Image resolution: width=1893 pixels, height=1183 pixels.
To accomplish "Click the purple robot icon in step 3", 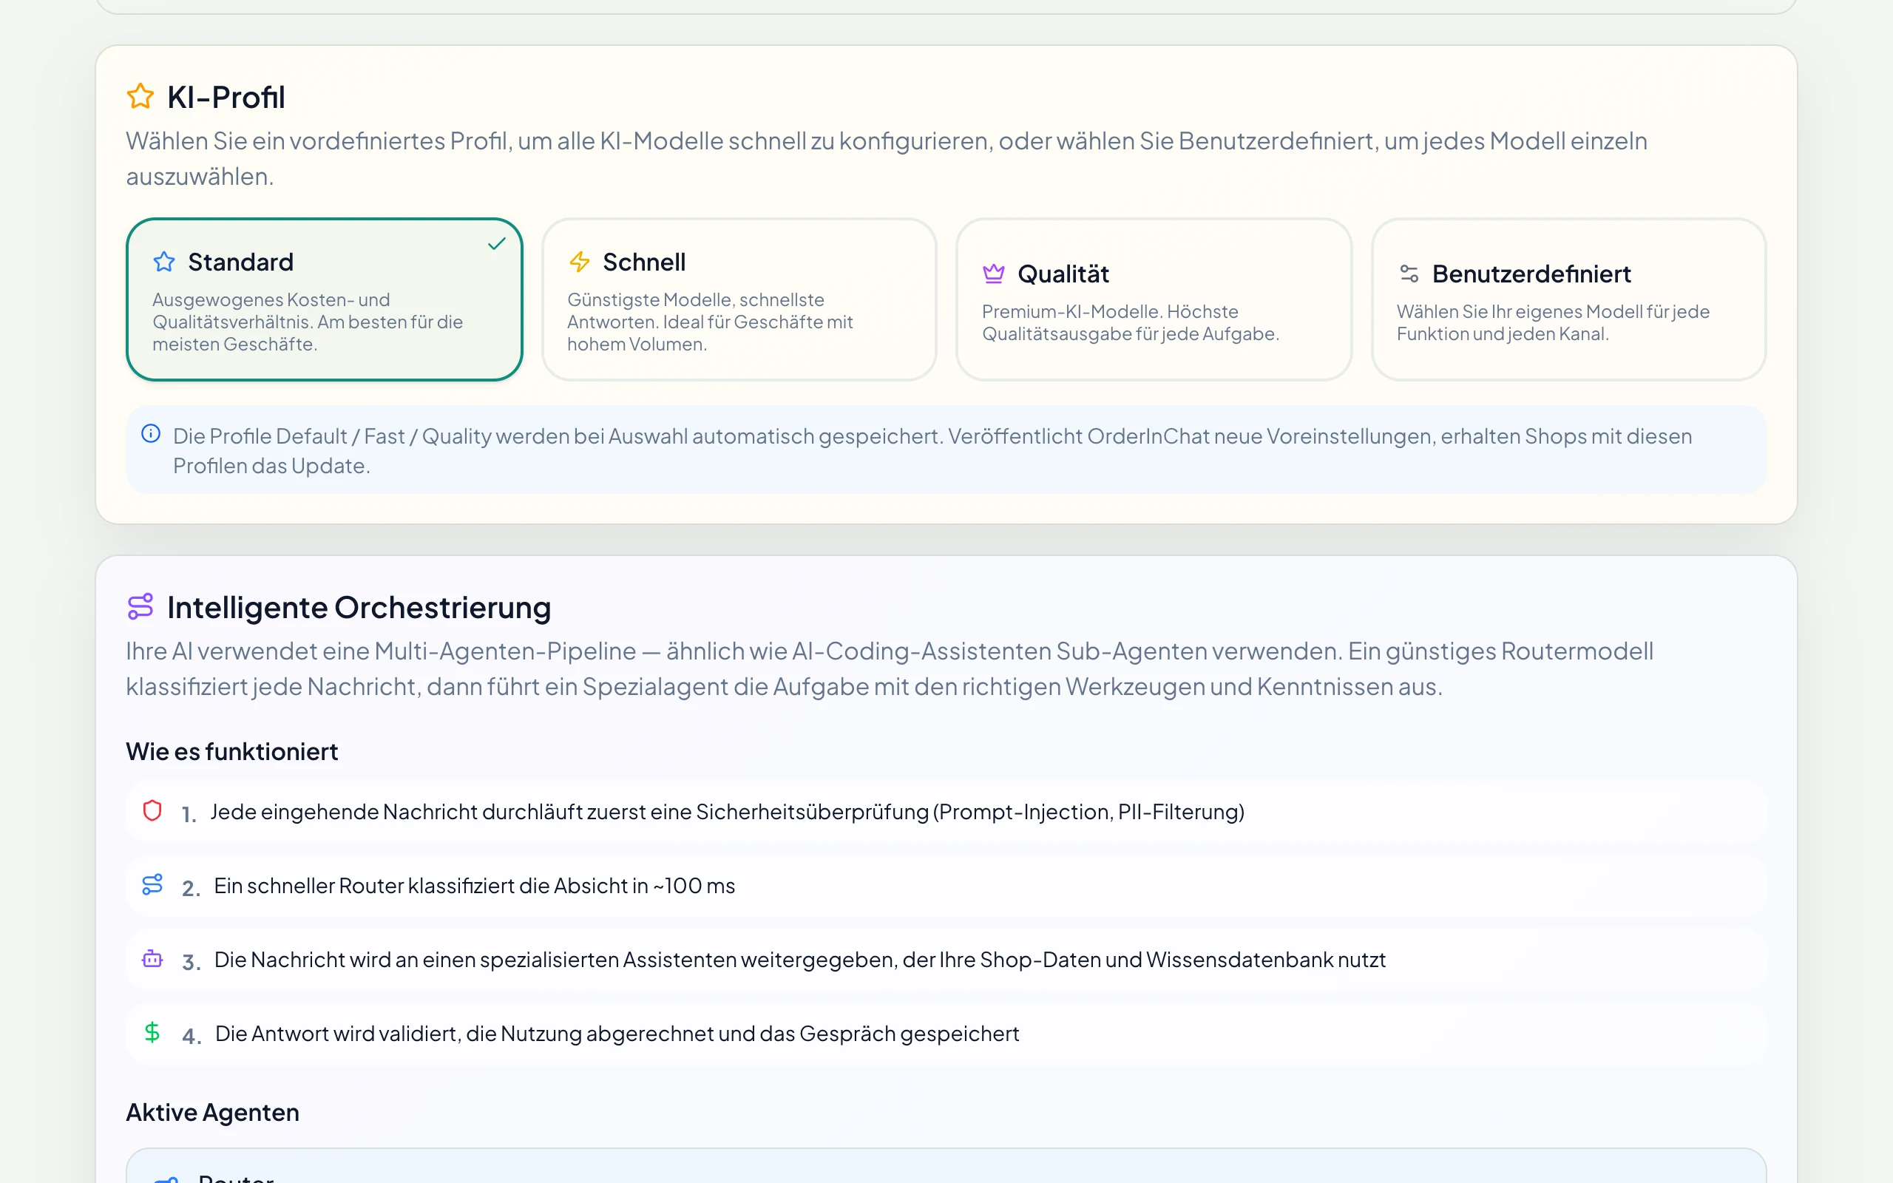I will tap(152, 958).
